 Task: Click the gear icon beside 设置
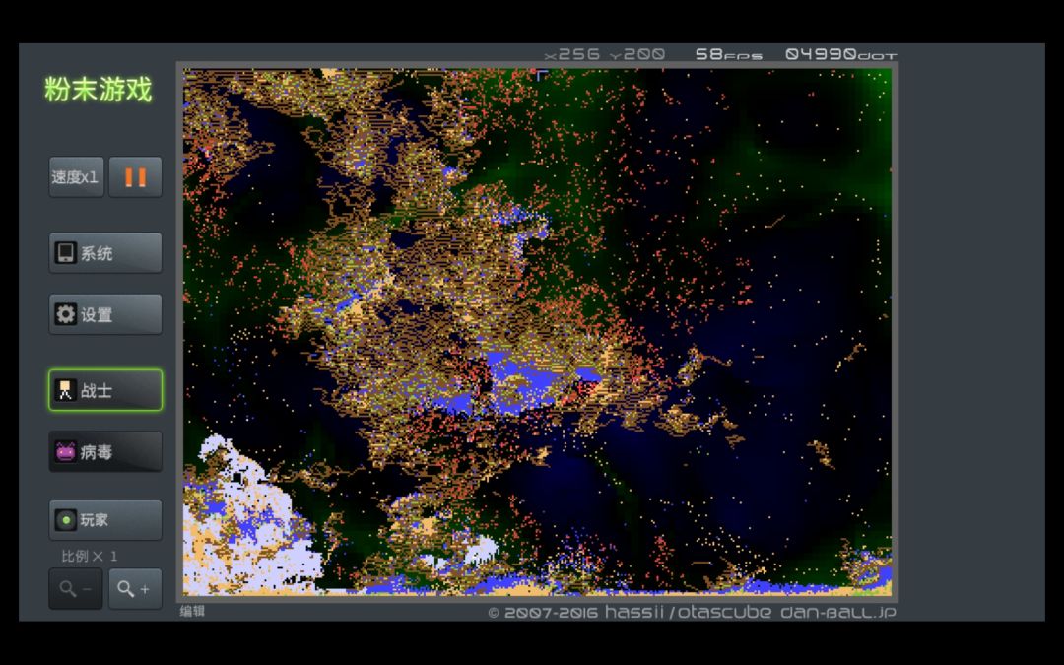[66, 314]
